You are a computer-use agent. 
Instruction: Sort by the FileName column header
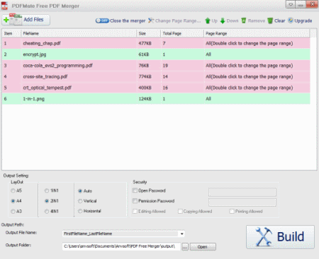click(x=79, y=33)
